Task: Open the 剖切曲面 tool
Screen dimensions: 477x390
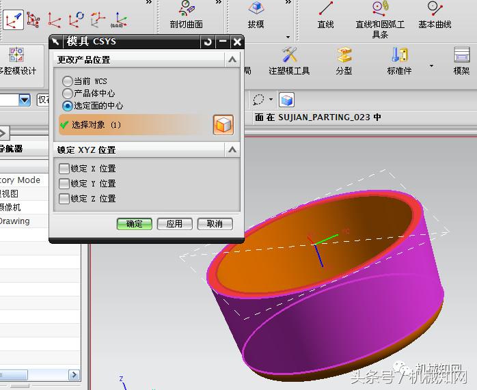Action: 186,15
